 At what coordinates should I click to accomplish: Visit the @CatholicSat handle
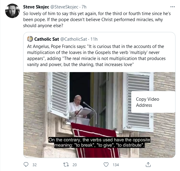click(73, 39)
